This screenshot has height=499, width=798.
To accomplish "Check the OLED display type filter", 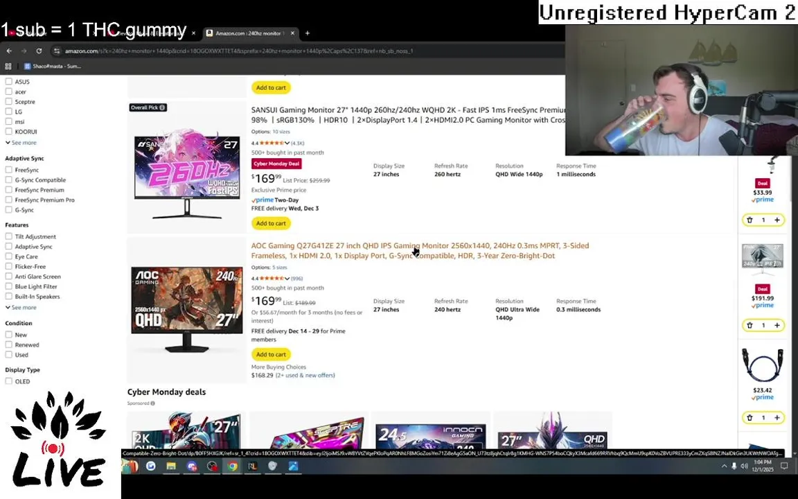I will (x=8, y=381).
